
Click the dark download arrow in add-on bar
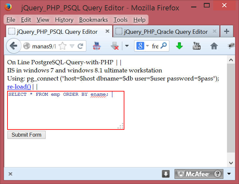166,174
